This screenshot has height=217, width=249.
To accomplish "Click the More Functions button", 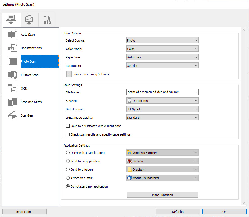I will [x=162, y=195].
